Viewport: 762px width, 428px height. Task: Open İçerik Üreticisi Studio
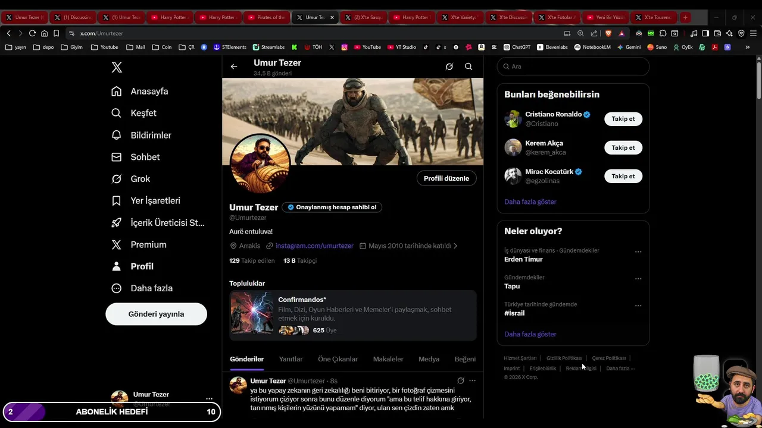(158, 222)
